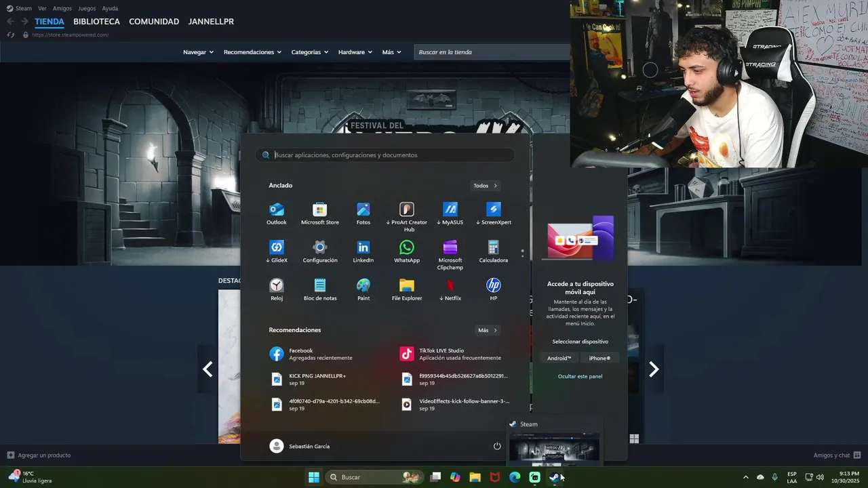Open Bloc de notas
Viewport: 868px width, 488px height.
click(x=320, y=289)
